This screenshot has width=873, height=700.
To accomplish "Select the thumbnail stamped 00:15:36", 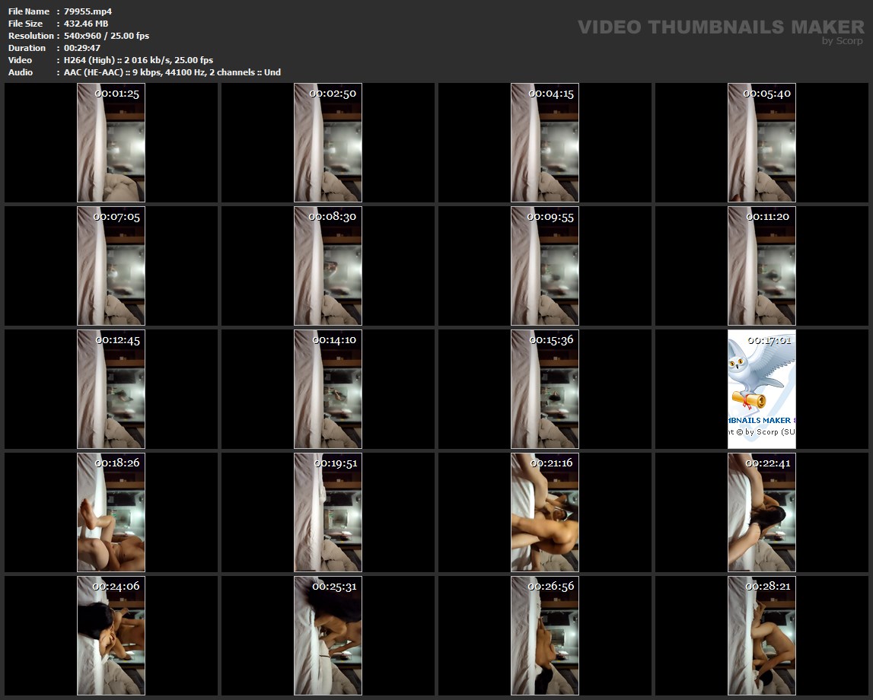I will click(x=545, y=389).
